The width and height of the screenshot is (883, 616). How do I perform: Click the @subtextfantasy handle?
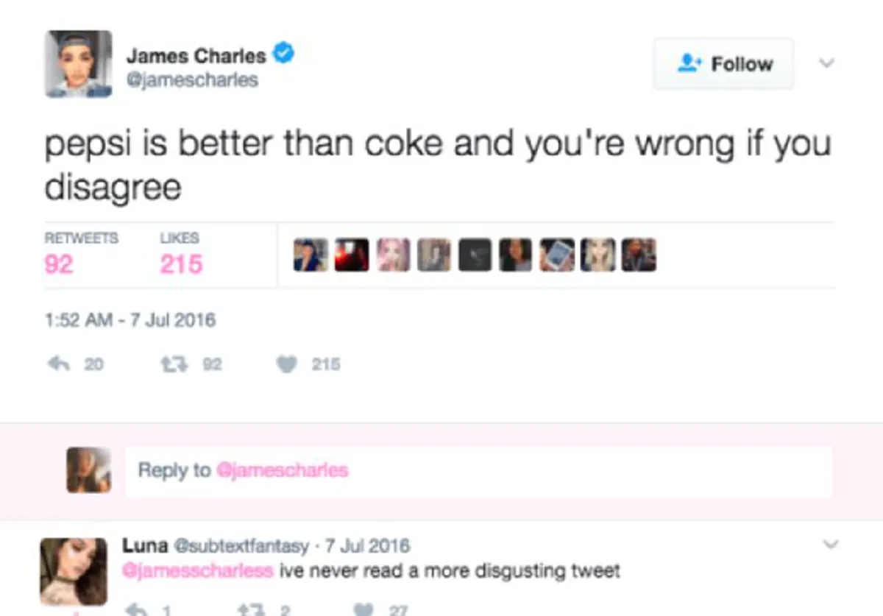(x=241, y=546)
